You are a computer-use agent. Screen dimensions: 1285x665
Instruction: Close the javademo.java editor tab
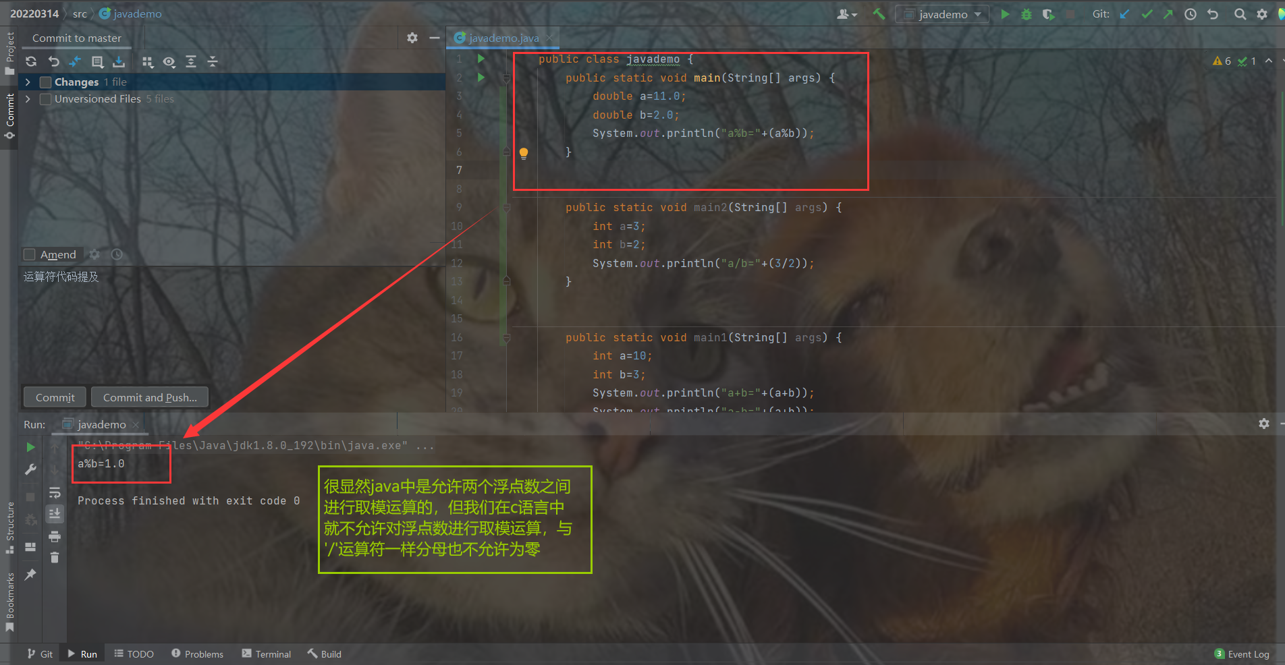[549, 38]
